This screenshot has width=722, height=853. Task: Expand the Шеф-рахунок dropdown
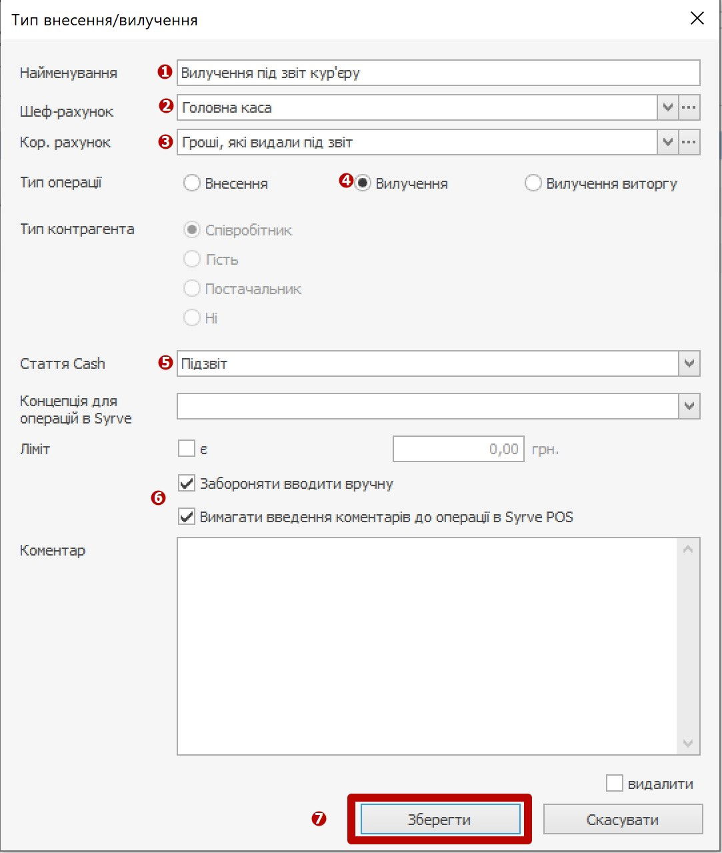click(x=667, y=107)
